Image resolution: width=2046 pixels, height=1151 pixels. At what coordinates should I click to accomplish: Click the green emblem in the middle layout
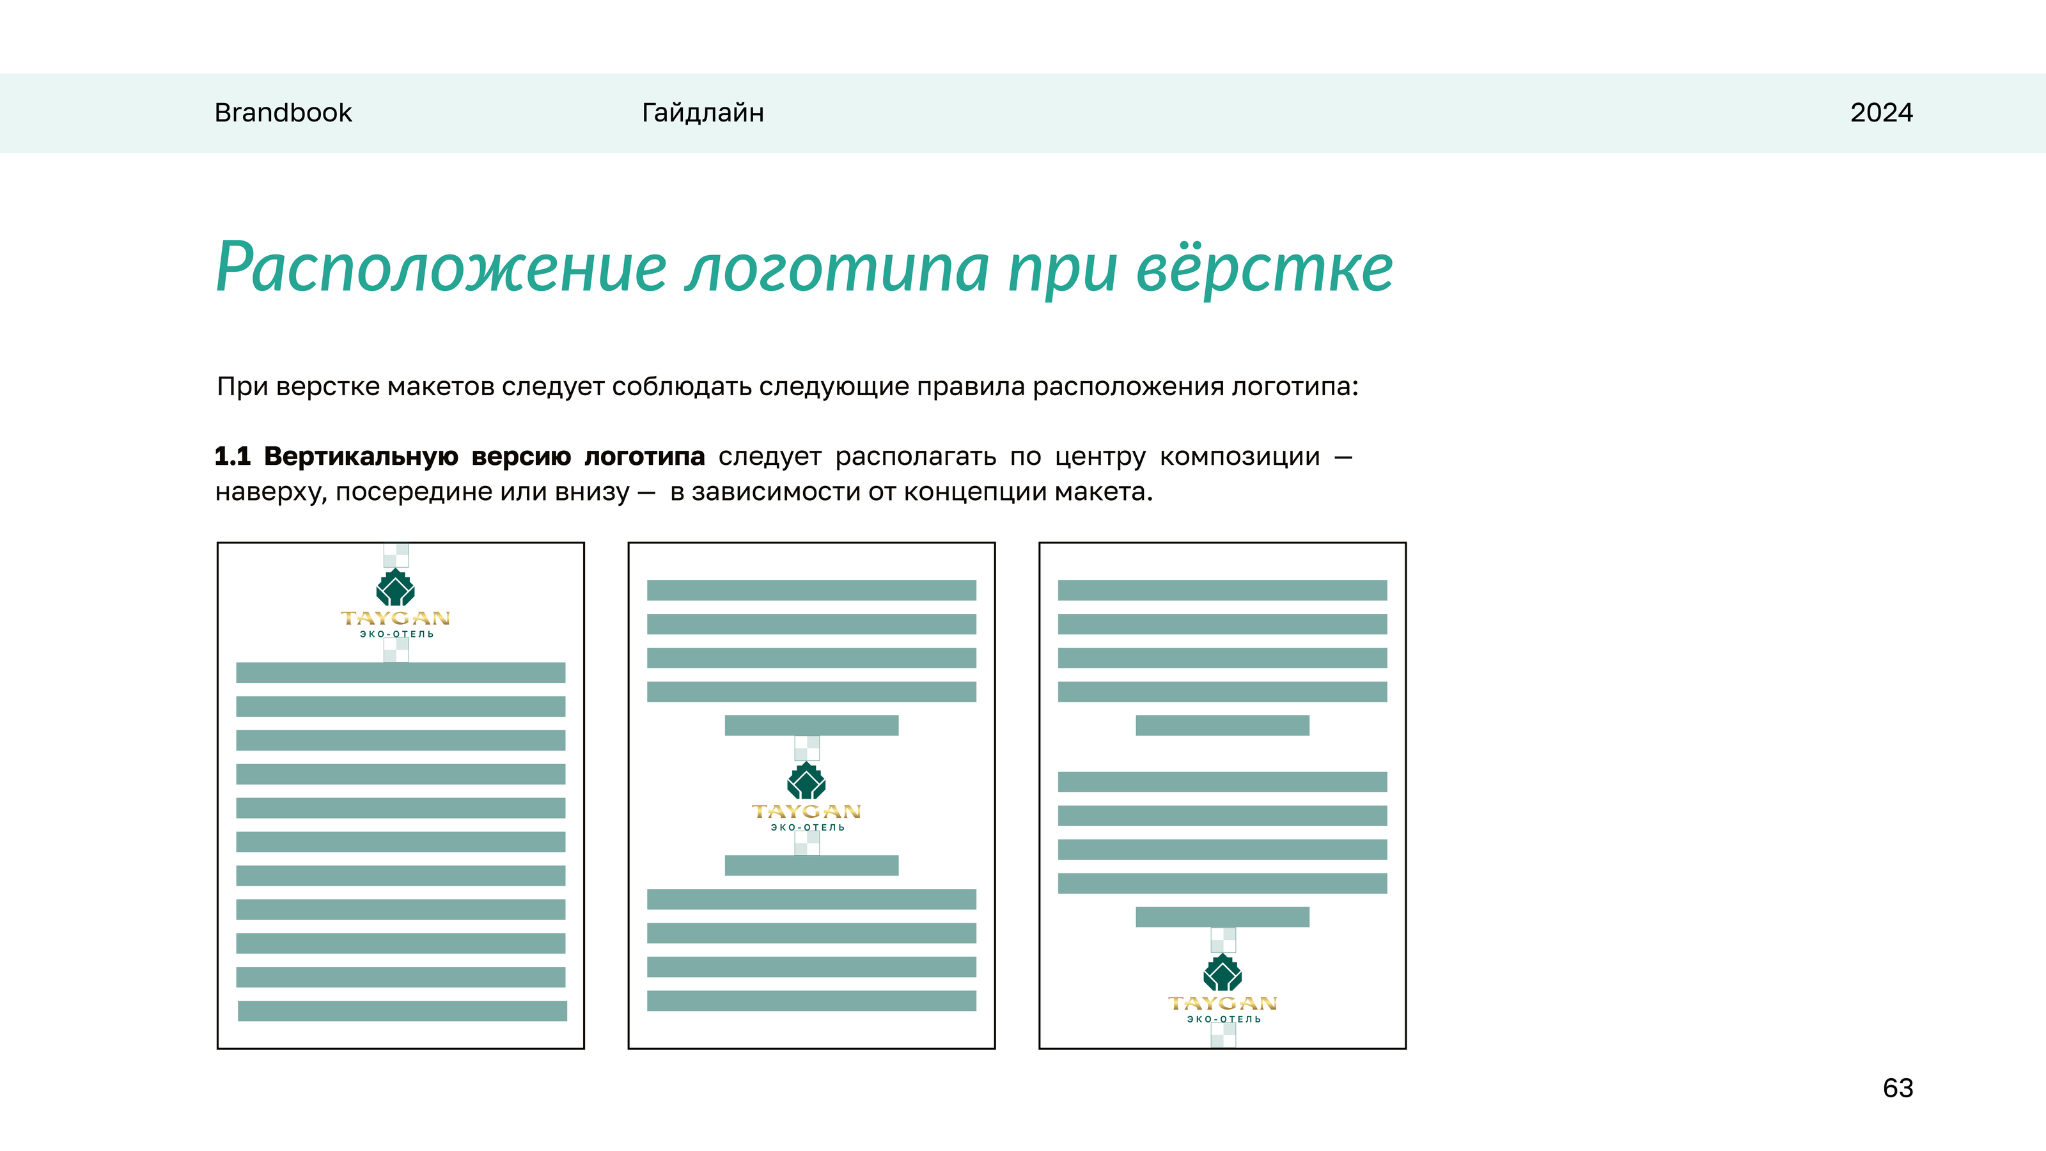[x=806, y=781]
